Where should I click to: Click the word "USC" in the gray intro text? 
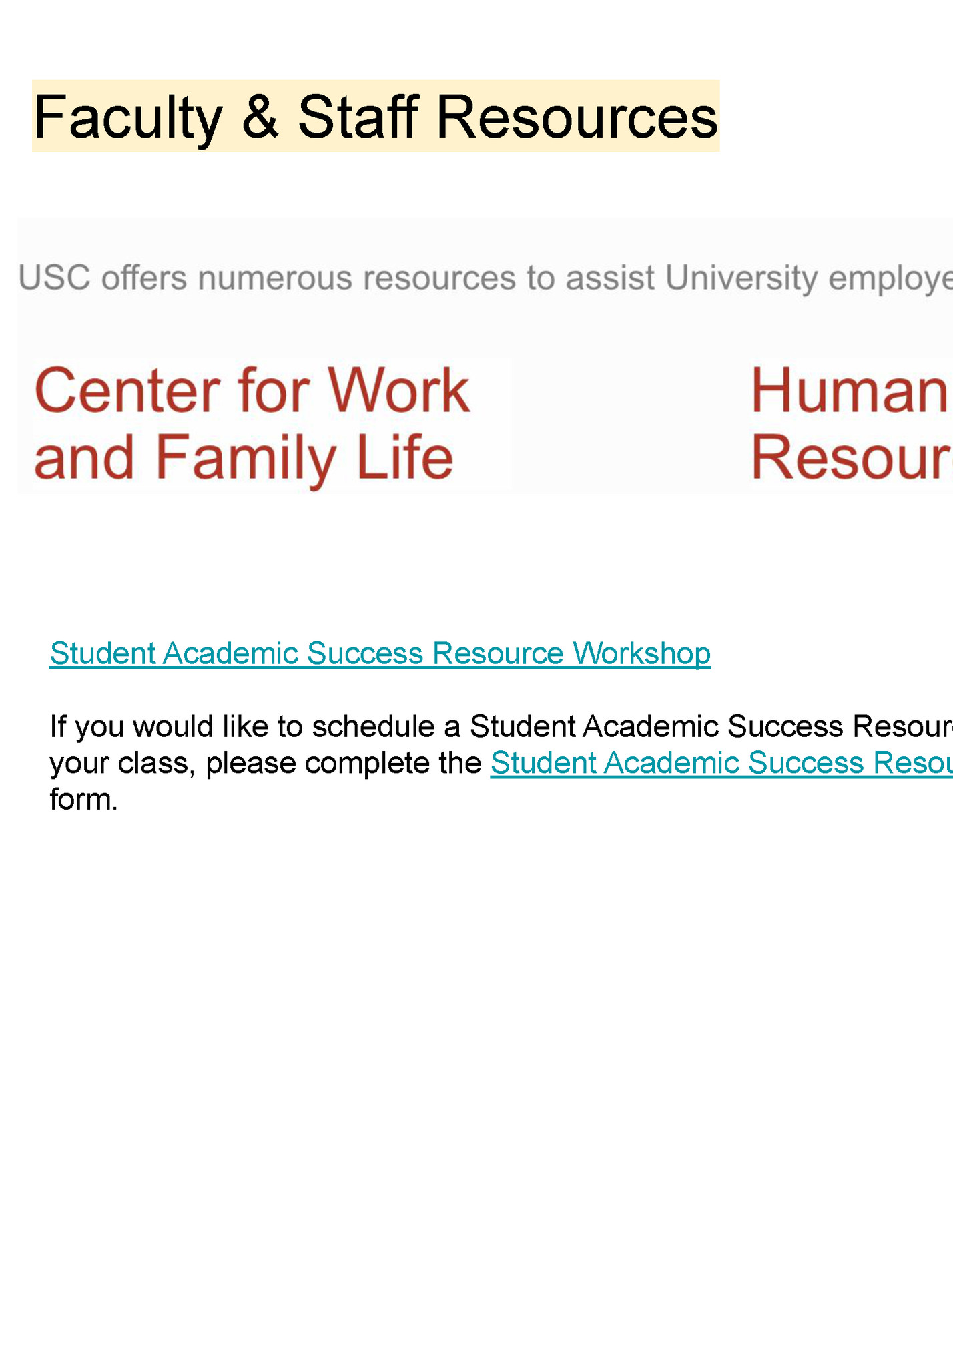(x=54, y=278)
